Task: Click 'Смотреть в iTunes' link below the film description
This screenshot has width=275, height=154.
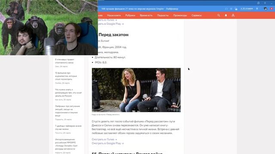Action: pos(104,139)
